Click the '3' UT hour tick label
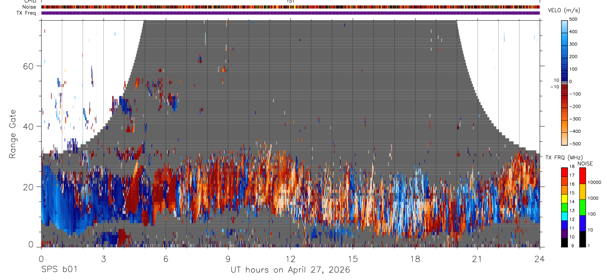The width and height of the screenshot is (607, 280). click(x=103, y=258)
